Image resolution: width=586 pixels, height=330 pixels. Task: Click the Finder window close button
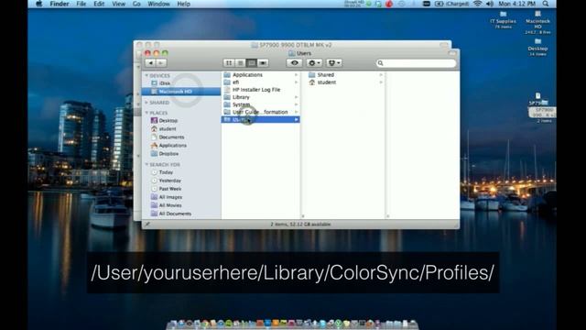[x=147, y=53]
